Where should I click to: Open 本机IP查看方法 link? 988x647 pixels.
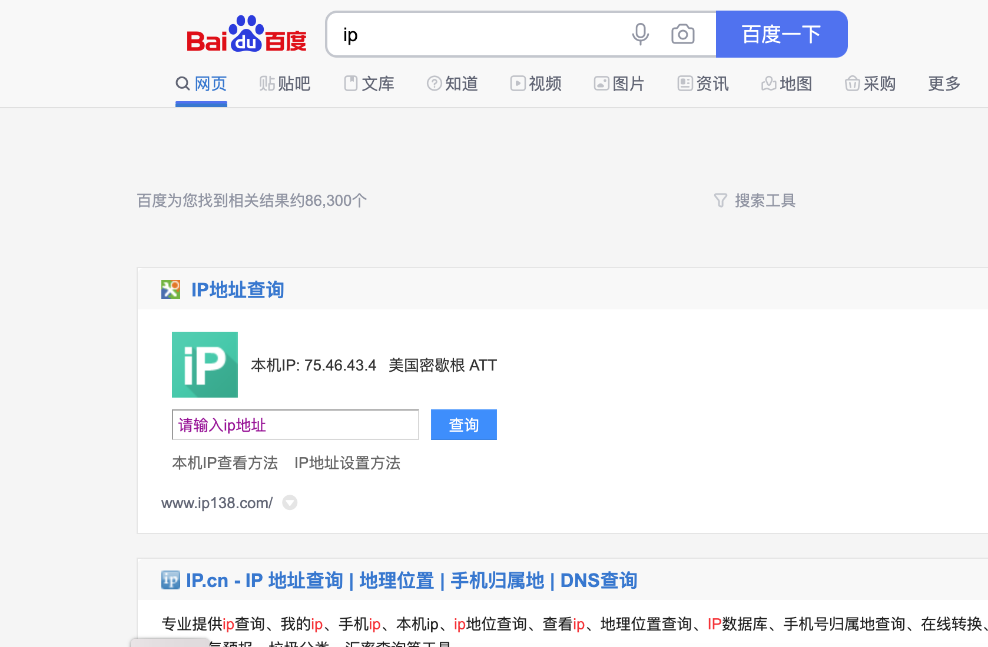pyautogui.click(x=225, y=463)
